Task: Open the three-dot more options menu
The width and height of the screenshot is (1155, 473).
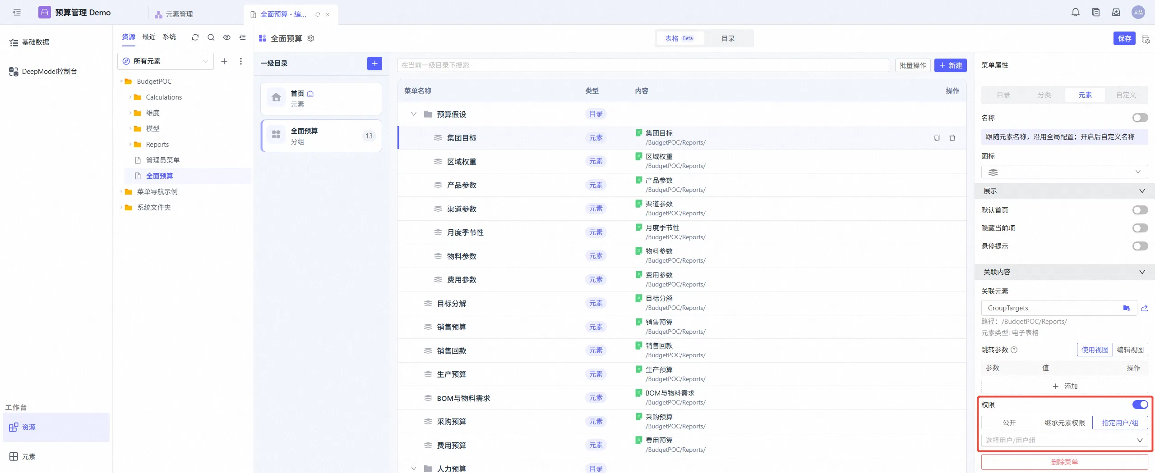Action: pyautogui.click(x=241, y=61)
